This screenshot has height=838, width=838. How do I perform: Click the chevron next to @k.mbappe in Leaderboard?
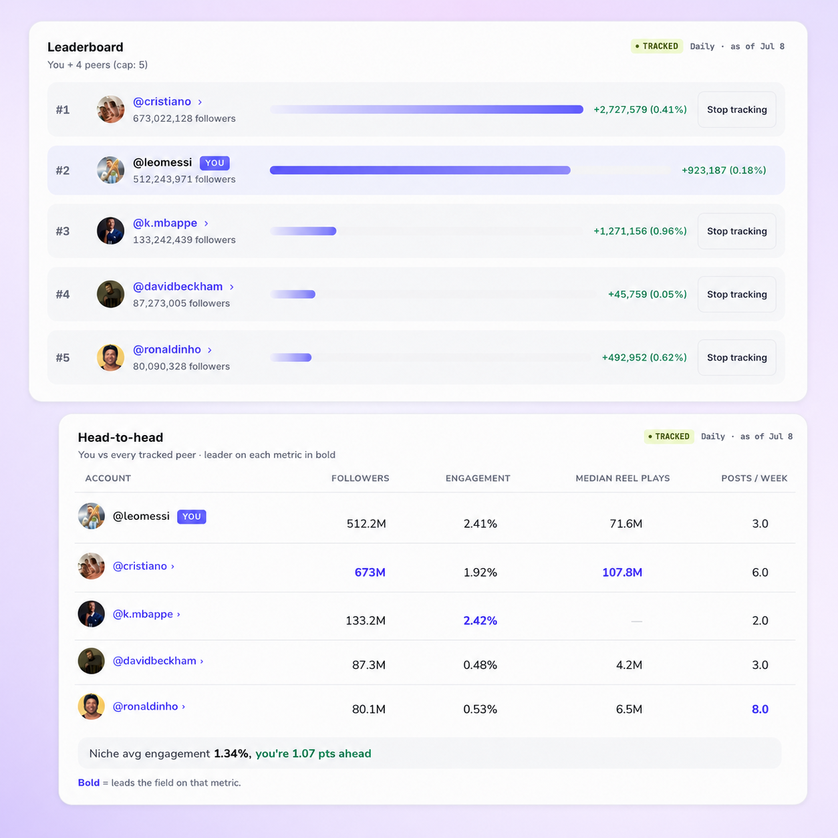point(206,224)
